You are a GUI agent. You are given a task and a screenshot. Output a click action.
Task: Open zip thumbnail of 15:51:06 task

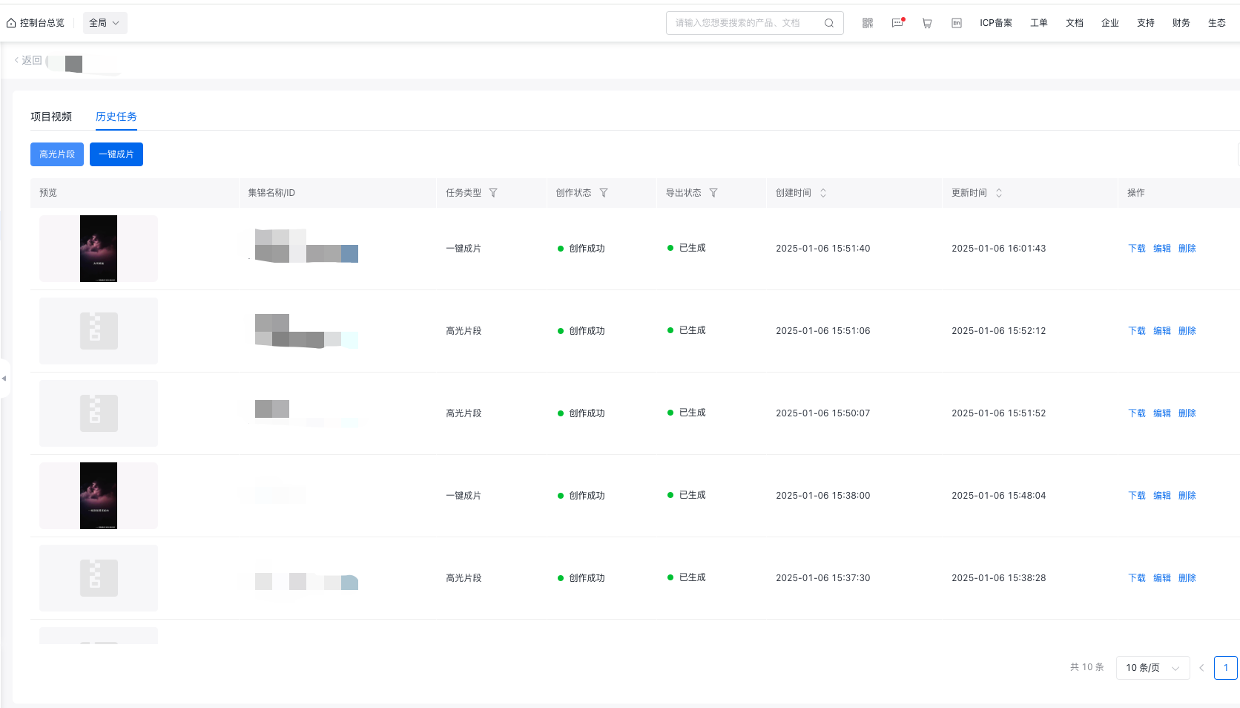coord(99,331)
